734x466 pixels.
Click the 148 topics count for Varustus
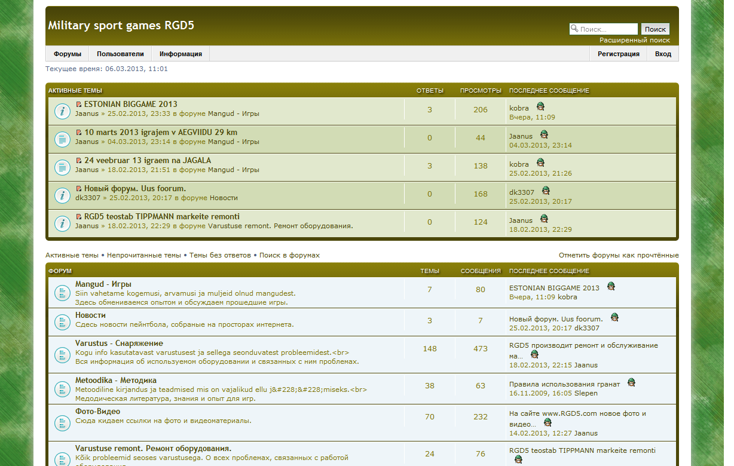pyautogui.click(x=430, y=349)
